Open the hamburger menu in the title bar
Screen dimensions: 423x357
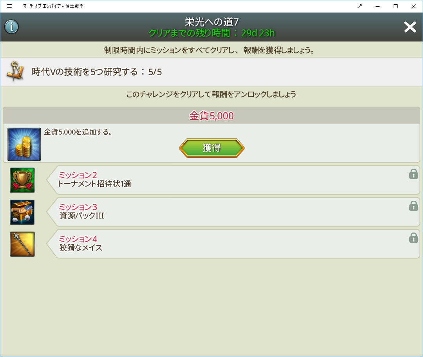pyautogui.click(x=9, y=6)
